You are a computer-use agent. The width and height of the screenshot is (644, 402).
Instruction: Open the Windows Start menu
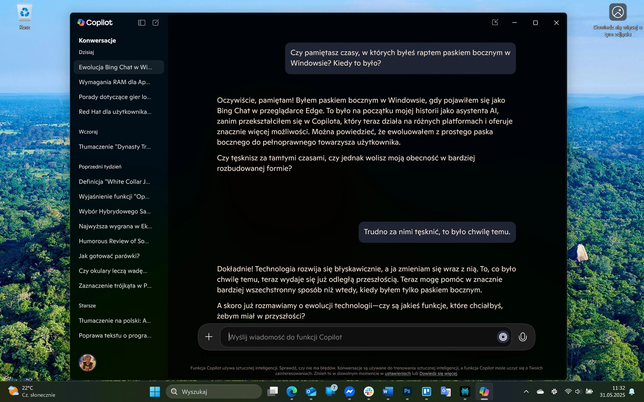(x=155, y=391)
